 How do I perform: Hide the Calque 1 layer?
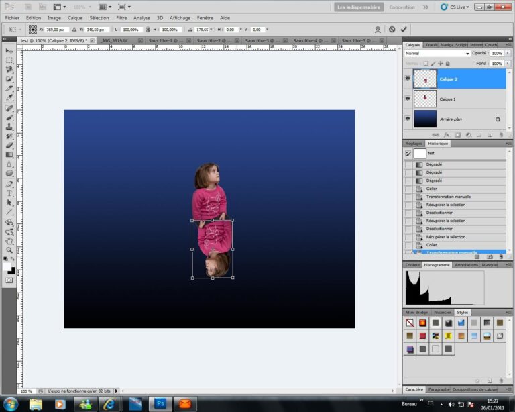tap(408, 99)
